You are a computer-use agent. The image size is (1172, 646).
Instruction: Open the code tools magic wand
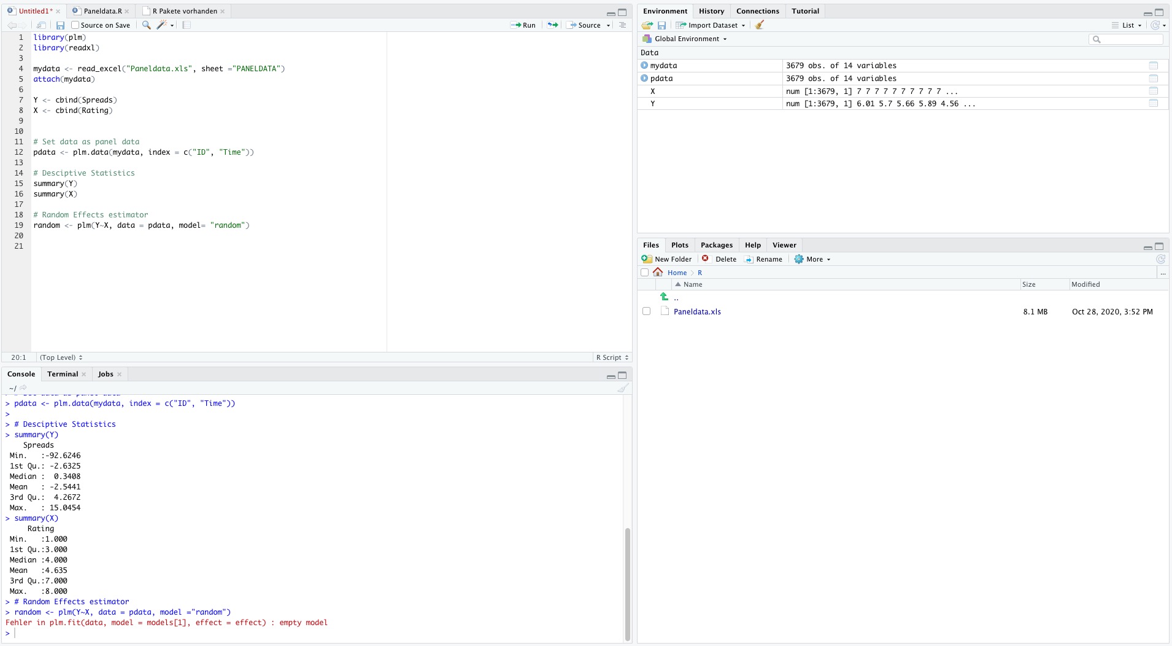coord(162,25)
